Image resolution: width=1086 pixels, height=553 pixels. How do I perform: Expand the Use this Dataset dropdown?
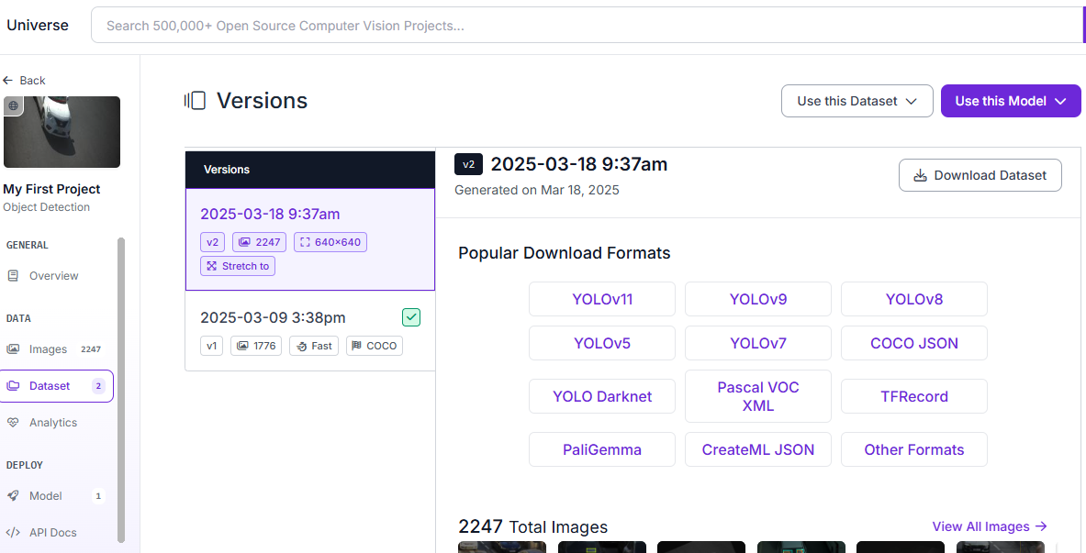tap(856, 101)
